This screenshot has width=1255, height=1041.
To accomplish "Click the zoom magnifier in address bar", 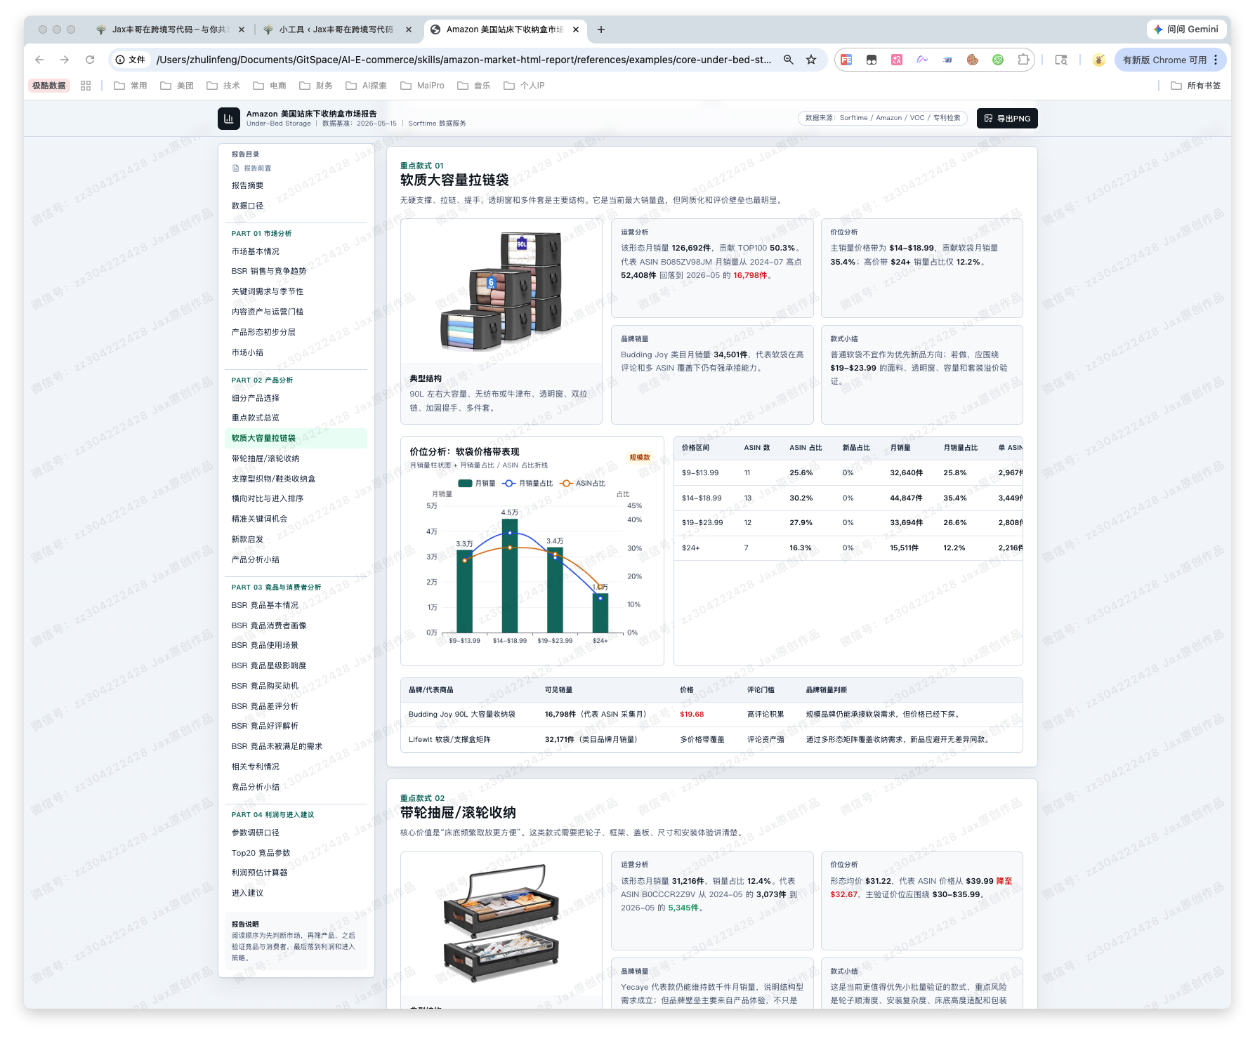I will [789, 60].
